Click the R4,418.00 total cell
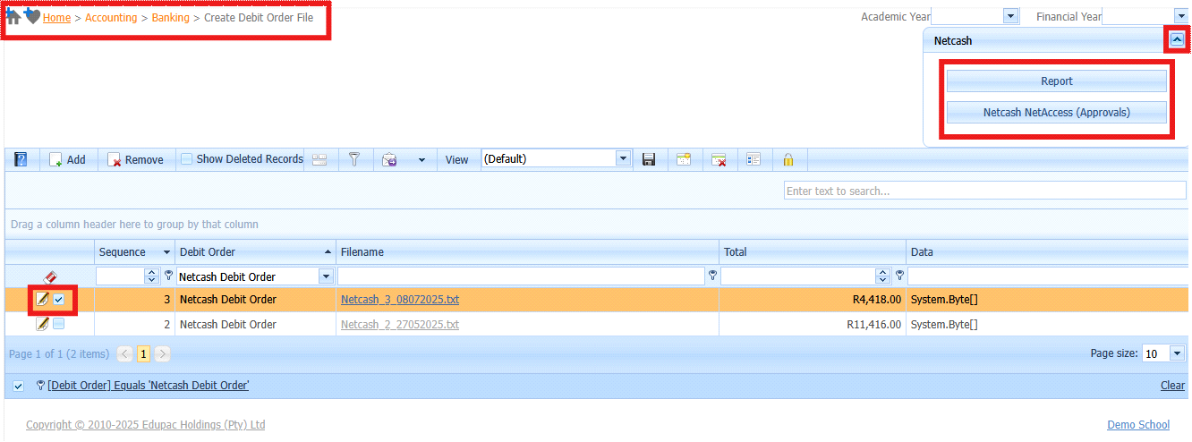The height and width of the screenshot is (442, 1192). (x=813, y=300)
